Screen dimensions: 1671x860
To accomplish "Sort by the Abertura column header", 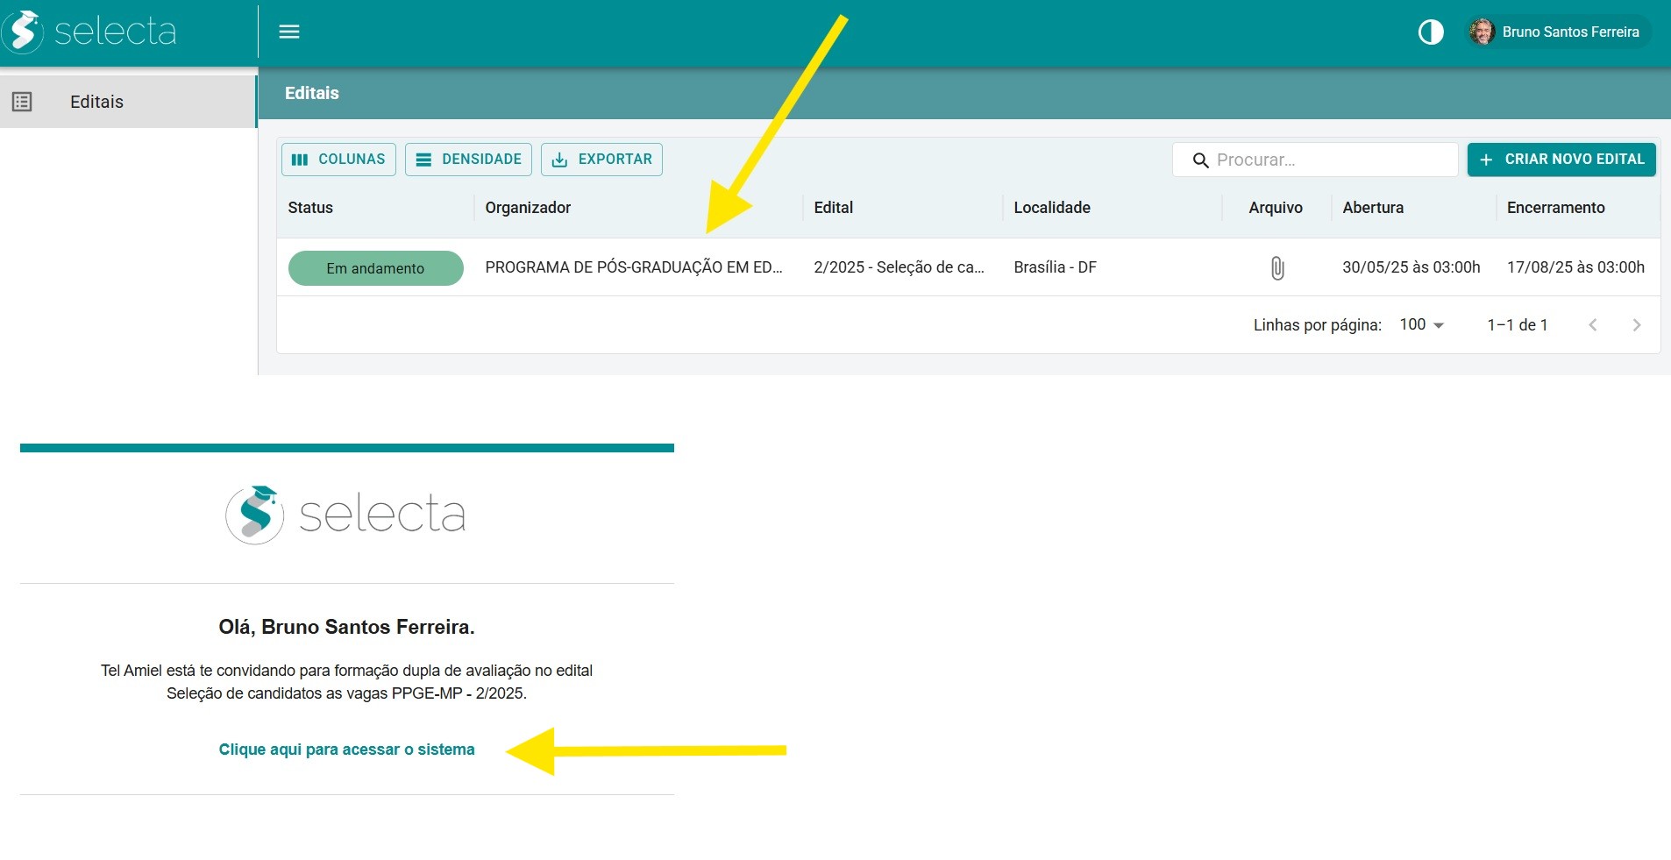I will [x=1373, y=208].
